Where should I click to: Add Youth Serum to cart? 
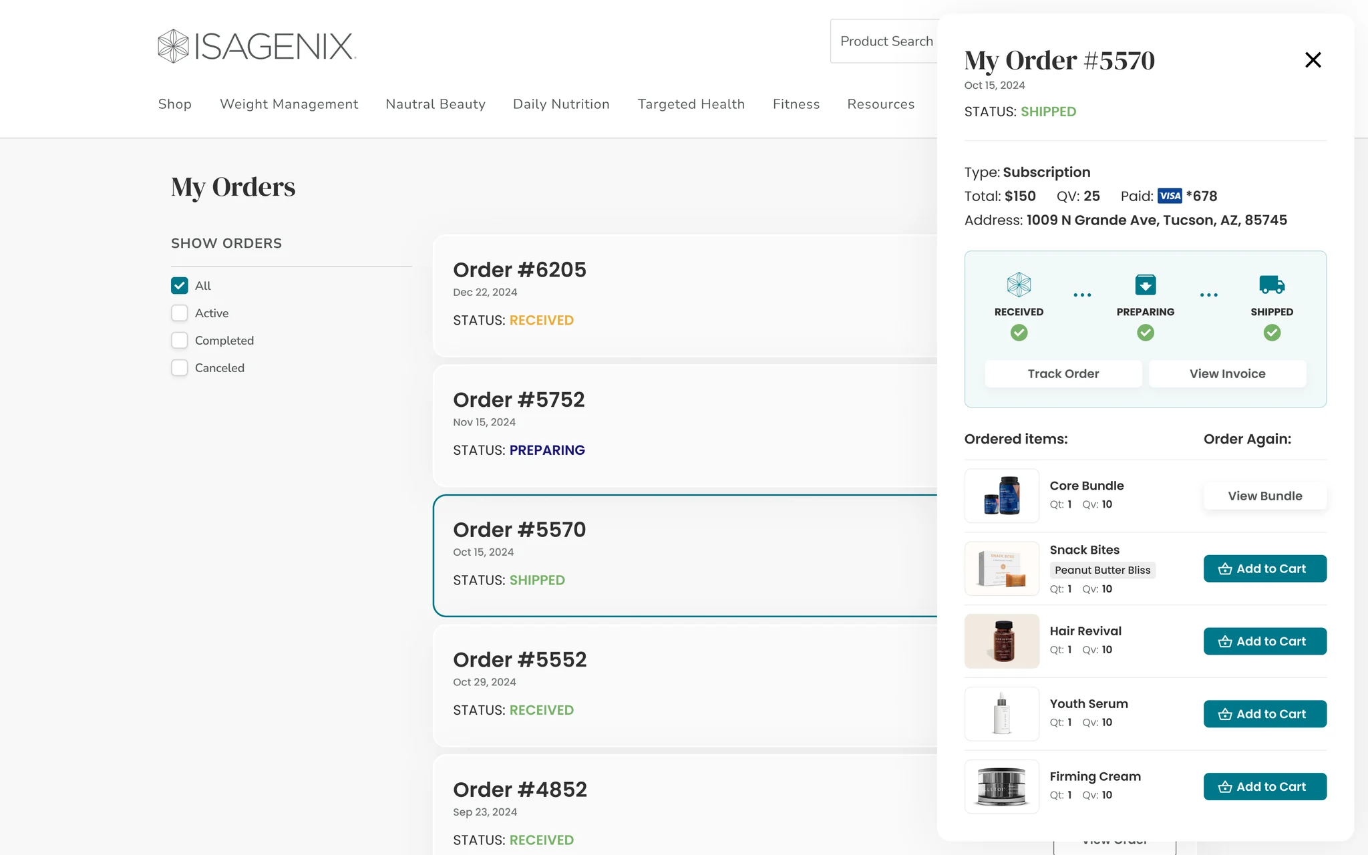pos(1265,715)
